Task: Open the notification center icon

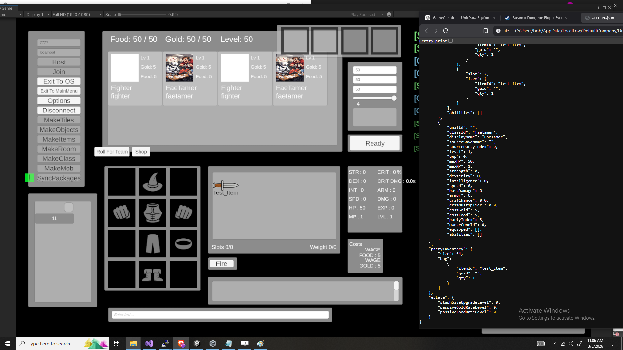Action: click(612, 344)
